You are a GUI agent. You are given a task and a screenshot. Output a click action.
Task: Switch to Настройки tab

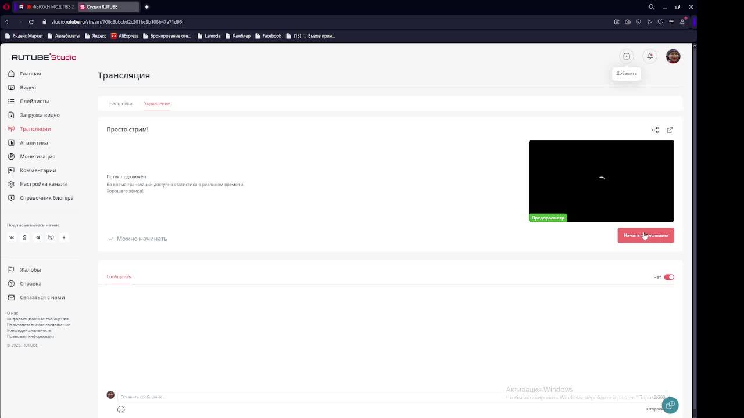tap(121, 103)
